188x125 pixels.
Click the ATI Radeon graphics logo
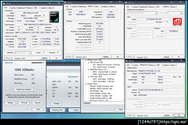pyautogui.click(x=177, y=22)
